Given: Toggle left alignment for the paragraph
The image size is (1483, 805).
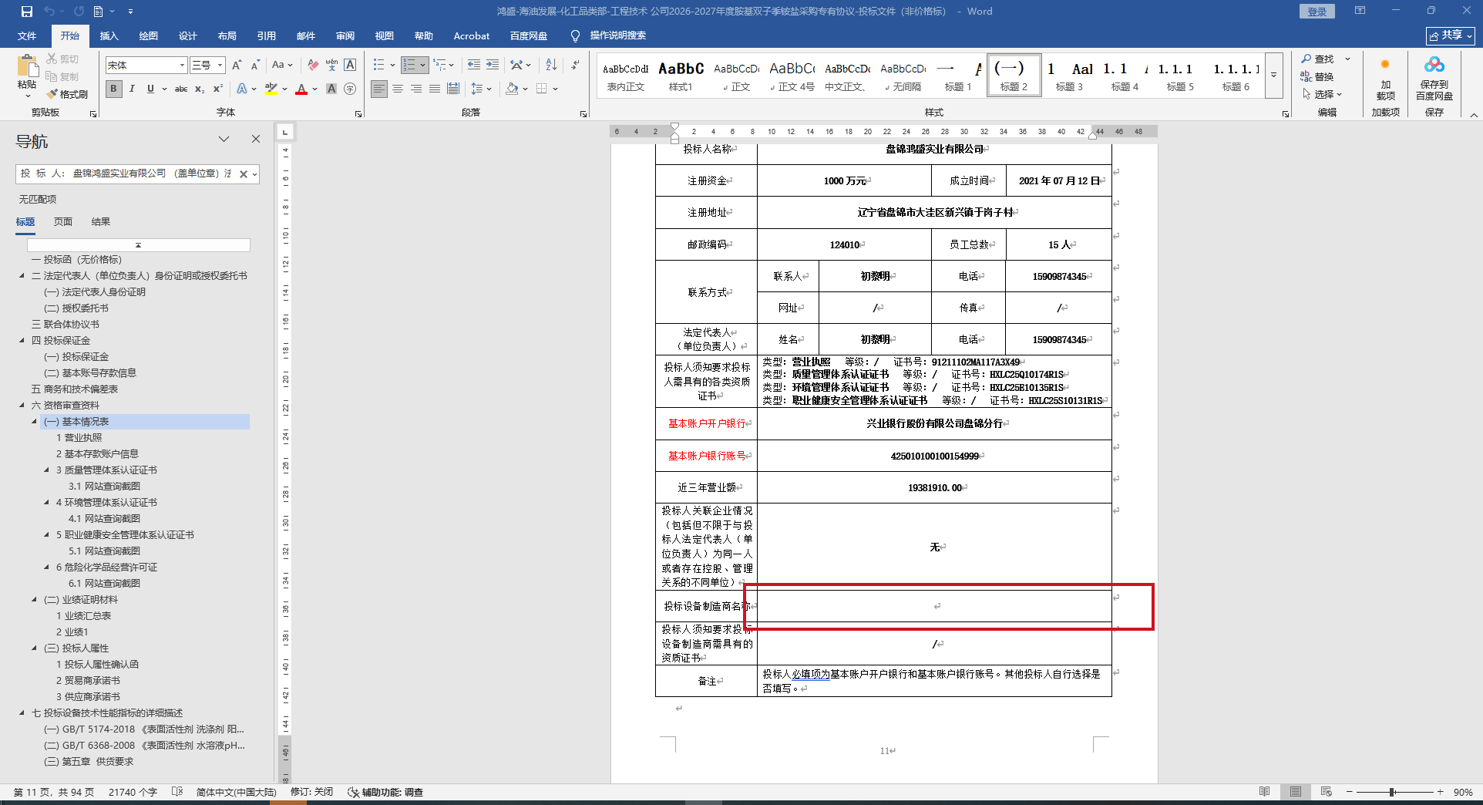Looking at the screenshot, I should tap(379, 89).
